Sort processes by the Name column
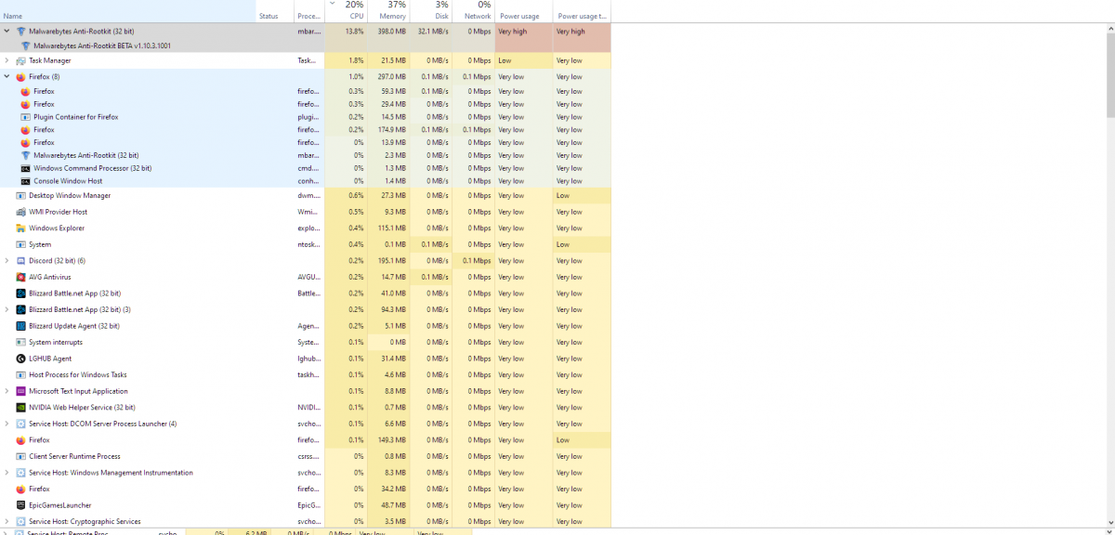Image resolution: width=1115 pixels, height=535 pixels. (x=128, y=12)
